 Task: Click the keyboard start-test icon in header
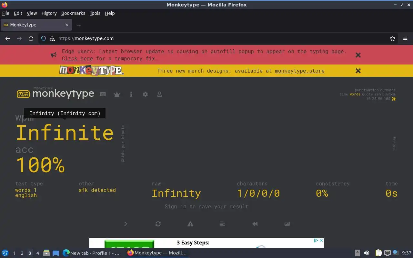(x=103, y=94)
